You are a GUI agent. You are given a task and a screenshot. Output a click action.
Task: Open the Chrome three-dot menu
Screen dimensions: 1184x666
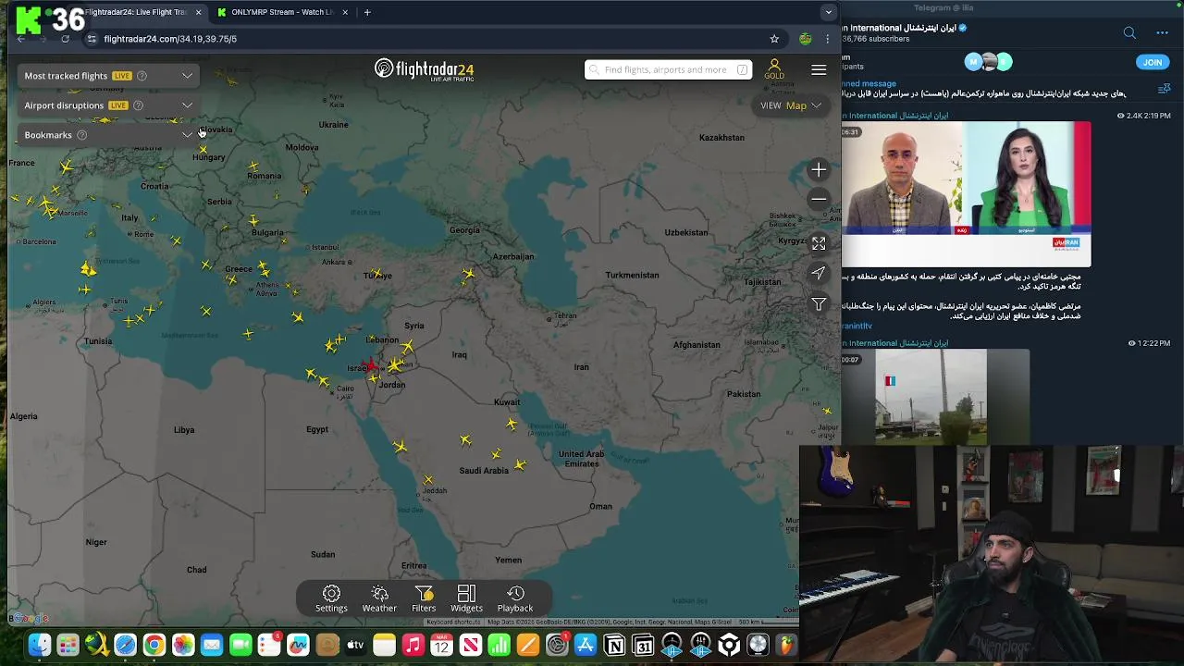828,39
